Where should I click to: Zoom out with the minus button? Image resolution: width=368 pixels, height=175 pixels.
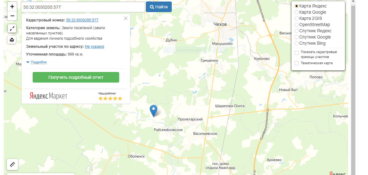tap(12, 16)
